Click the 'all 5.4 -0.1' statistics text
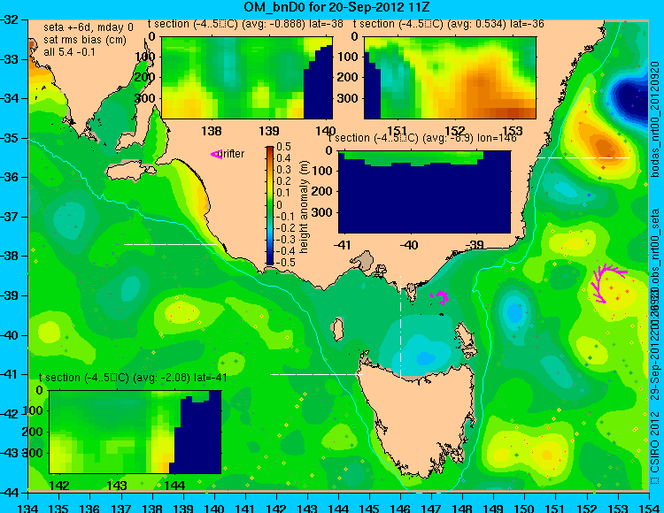Image resolution: width=664 pixels, height=513 pixels. (x=70, y=52)
